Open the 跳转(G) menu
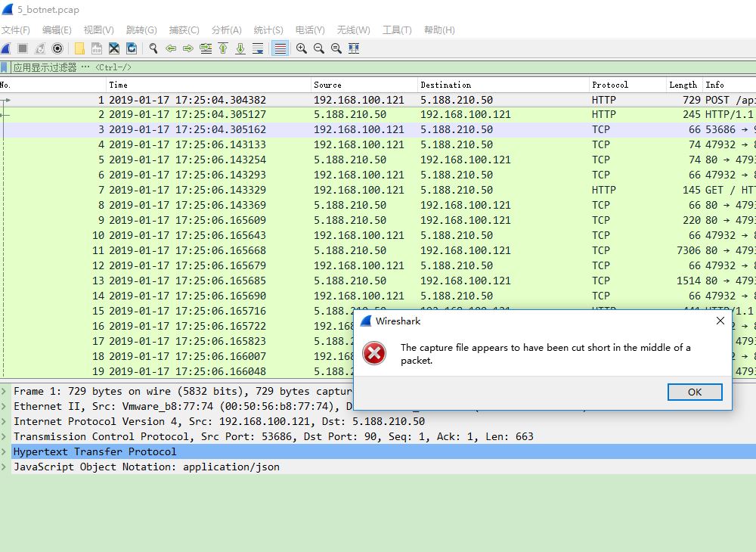756x552 pixels. click(141, 30)
